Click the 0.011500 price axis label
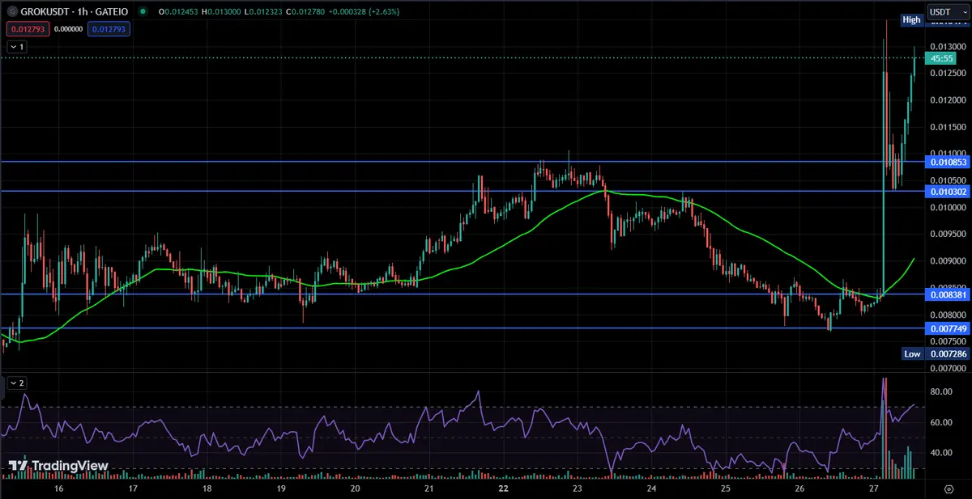 949,127
